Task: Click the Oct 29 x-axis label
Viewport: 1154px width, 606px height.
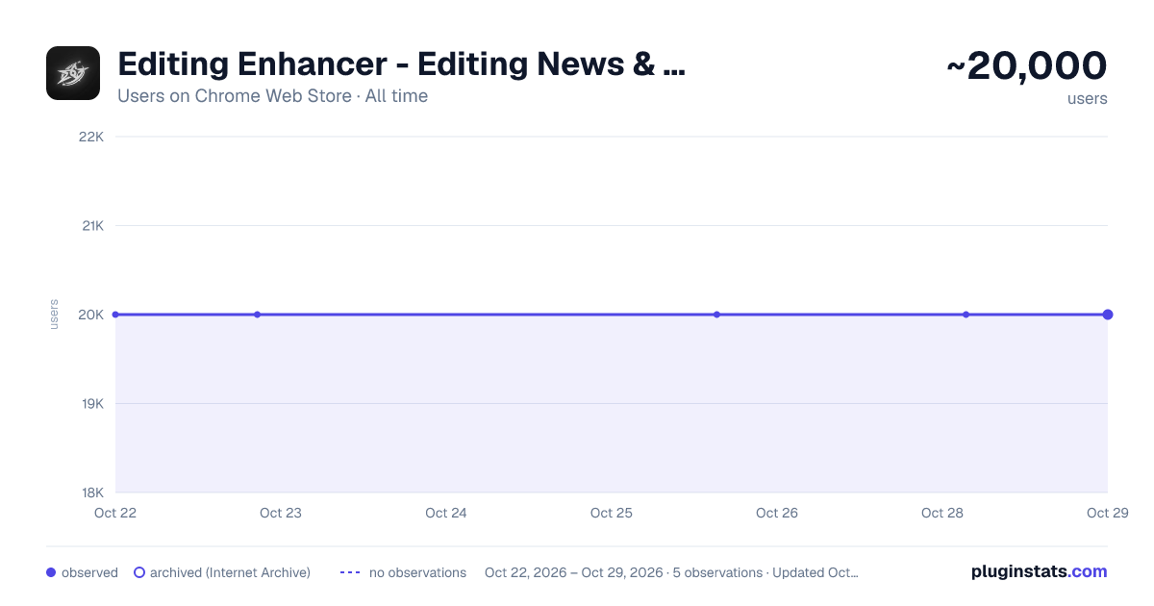Action: [x=1108, y=513]
